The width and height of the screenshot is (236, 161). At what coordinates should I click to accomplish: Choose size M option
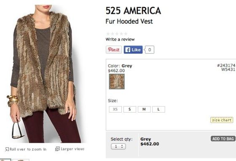[144, 109]
